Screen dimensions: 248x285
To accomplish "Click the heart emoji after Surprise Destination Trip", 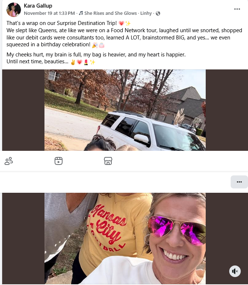I will click(x=121, y=24).
